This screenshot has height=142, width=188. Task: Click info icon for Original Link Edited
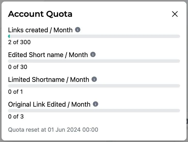tap(96, 104)
